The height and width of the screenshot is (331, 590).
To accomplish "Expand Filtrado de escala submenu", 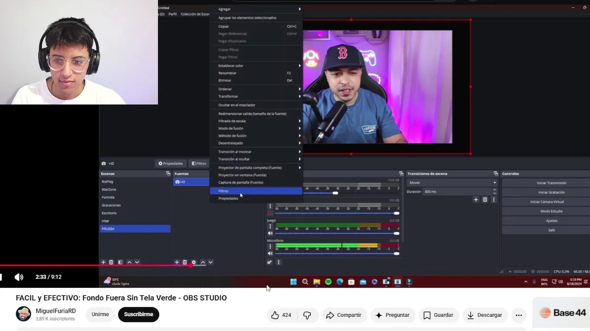I will pos(256,121).
